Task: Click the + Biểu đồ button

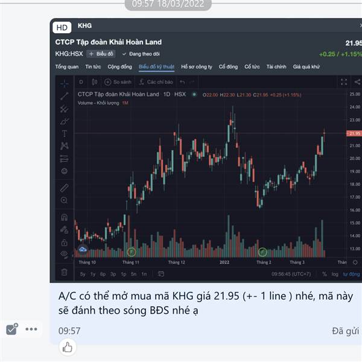Action: [101, 54]
